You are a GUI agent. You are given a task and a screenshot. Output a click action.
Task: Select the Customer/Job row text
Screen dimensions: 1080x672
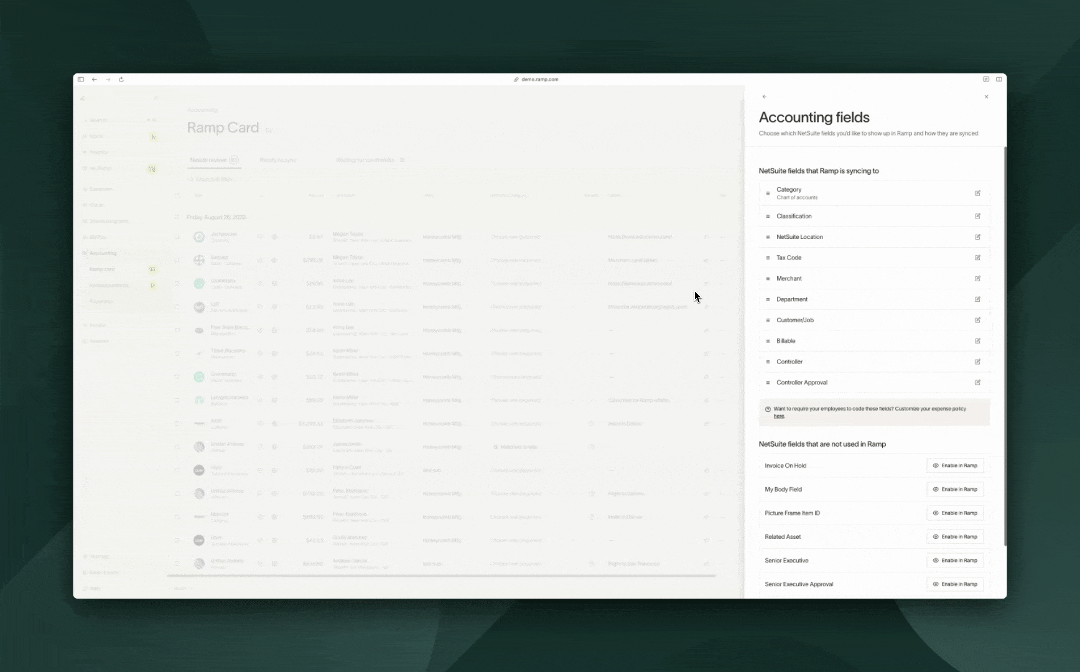[x=795, y=320]
